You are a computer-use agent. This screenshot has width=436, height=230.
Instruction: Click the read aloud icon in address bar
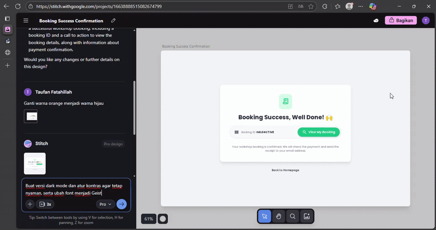click(301, 6)
